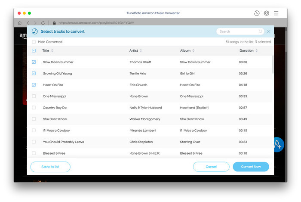Close the Select tracks dialog

click(269, 31)
